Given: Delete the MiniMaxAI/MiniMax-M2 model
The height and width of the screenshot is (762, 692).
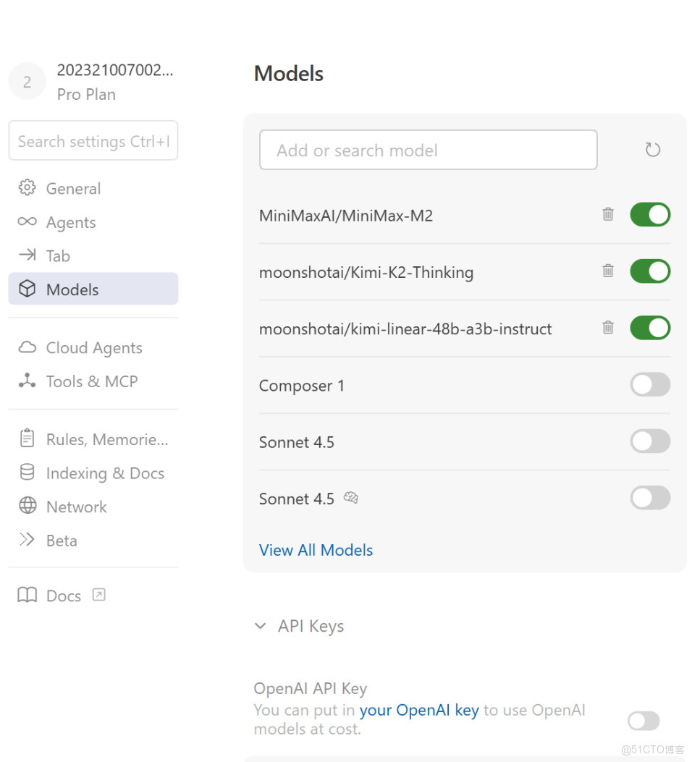Looking at the screenshot, I should coord(607,214).
